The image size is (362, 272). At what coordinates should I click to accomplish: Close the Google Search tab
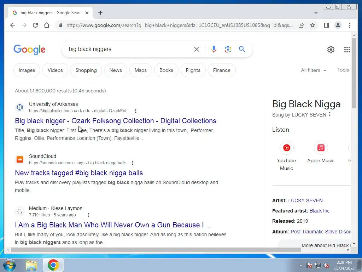87,13
